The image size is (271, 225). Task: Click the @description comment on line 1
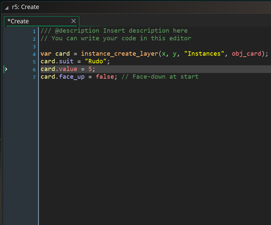point(114,31)
